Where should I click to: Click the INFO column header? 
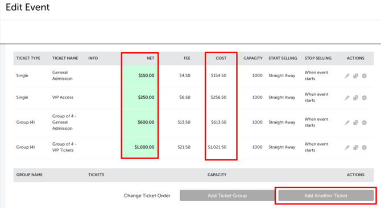93,58
